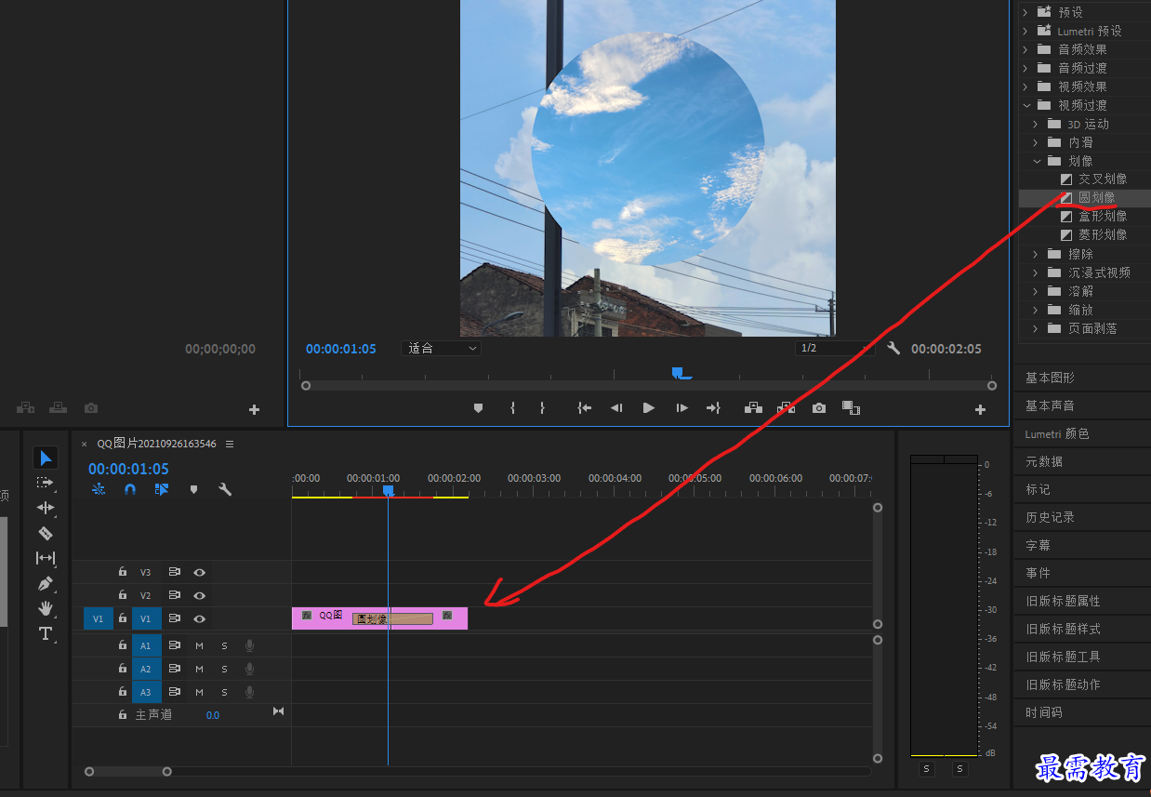This screenshot has height=797, width=1151.
Task: Expand the 擦除 folder
Action: [1037, 254]
